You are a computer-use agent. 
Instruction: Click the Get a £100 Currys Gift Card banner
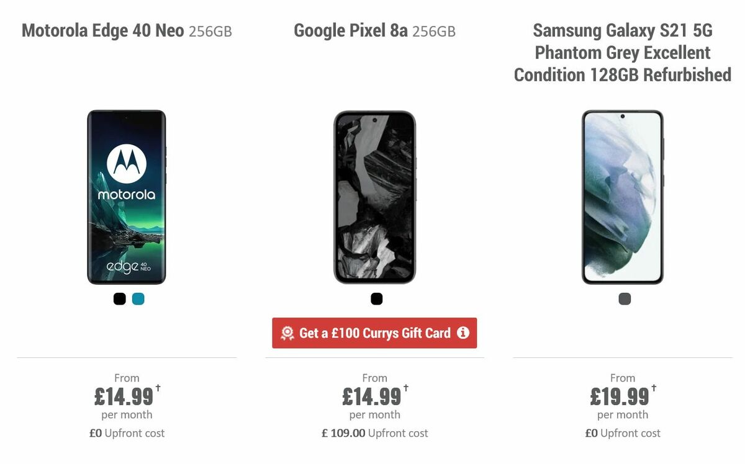(x=375, y=333)
